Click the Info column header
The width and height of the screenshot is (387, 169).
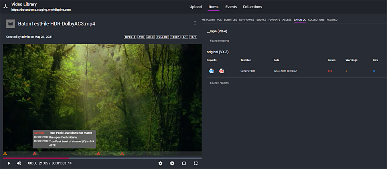point(375,60)
